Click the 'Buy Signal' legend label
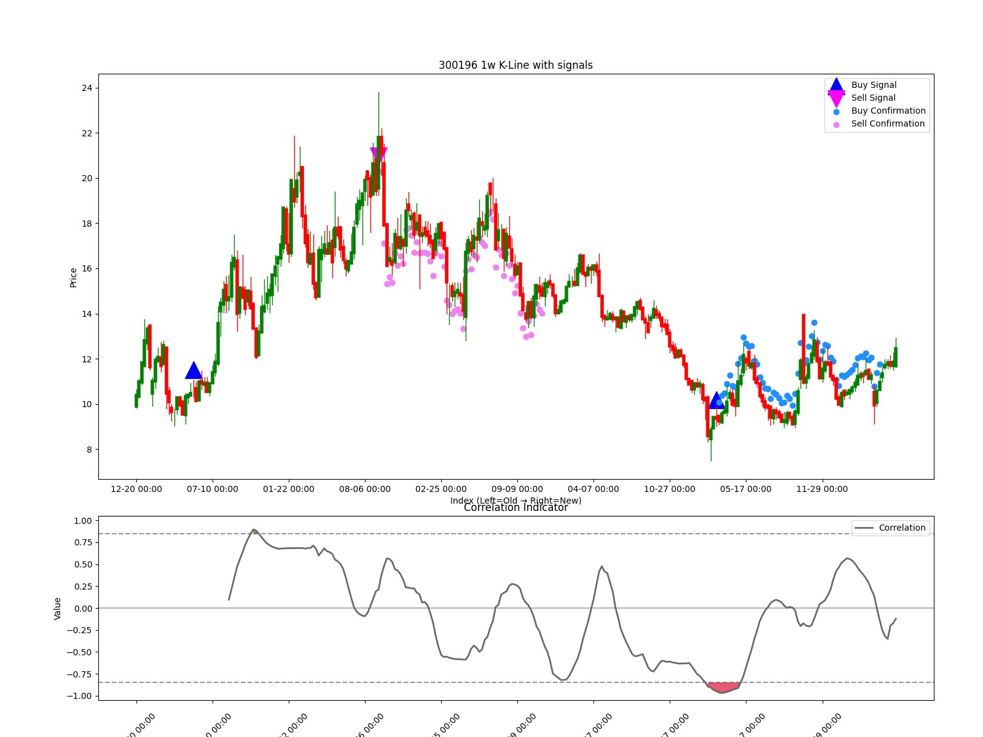983x737 pixels. click(x=874, y=85)
